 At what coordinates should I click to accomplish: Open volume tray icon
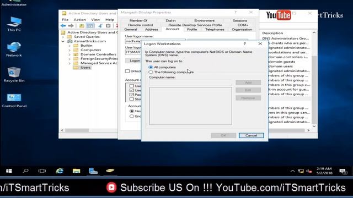click(x=309, y=171)
